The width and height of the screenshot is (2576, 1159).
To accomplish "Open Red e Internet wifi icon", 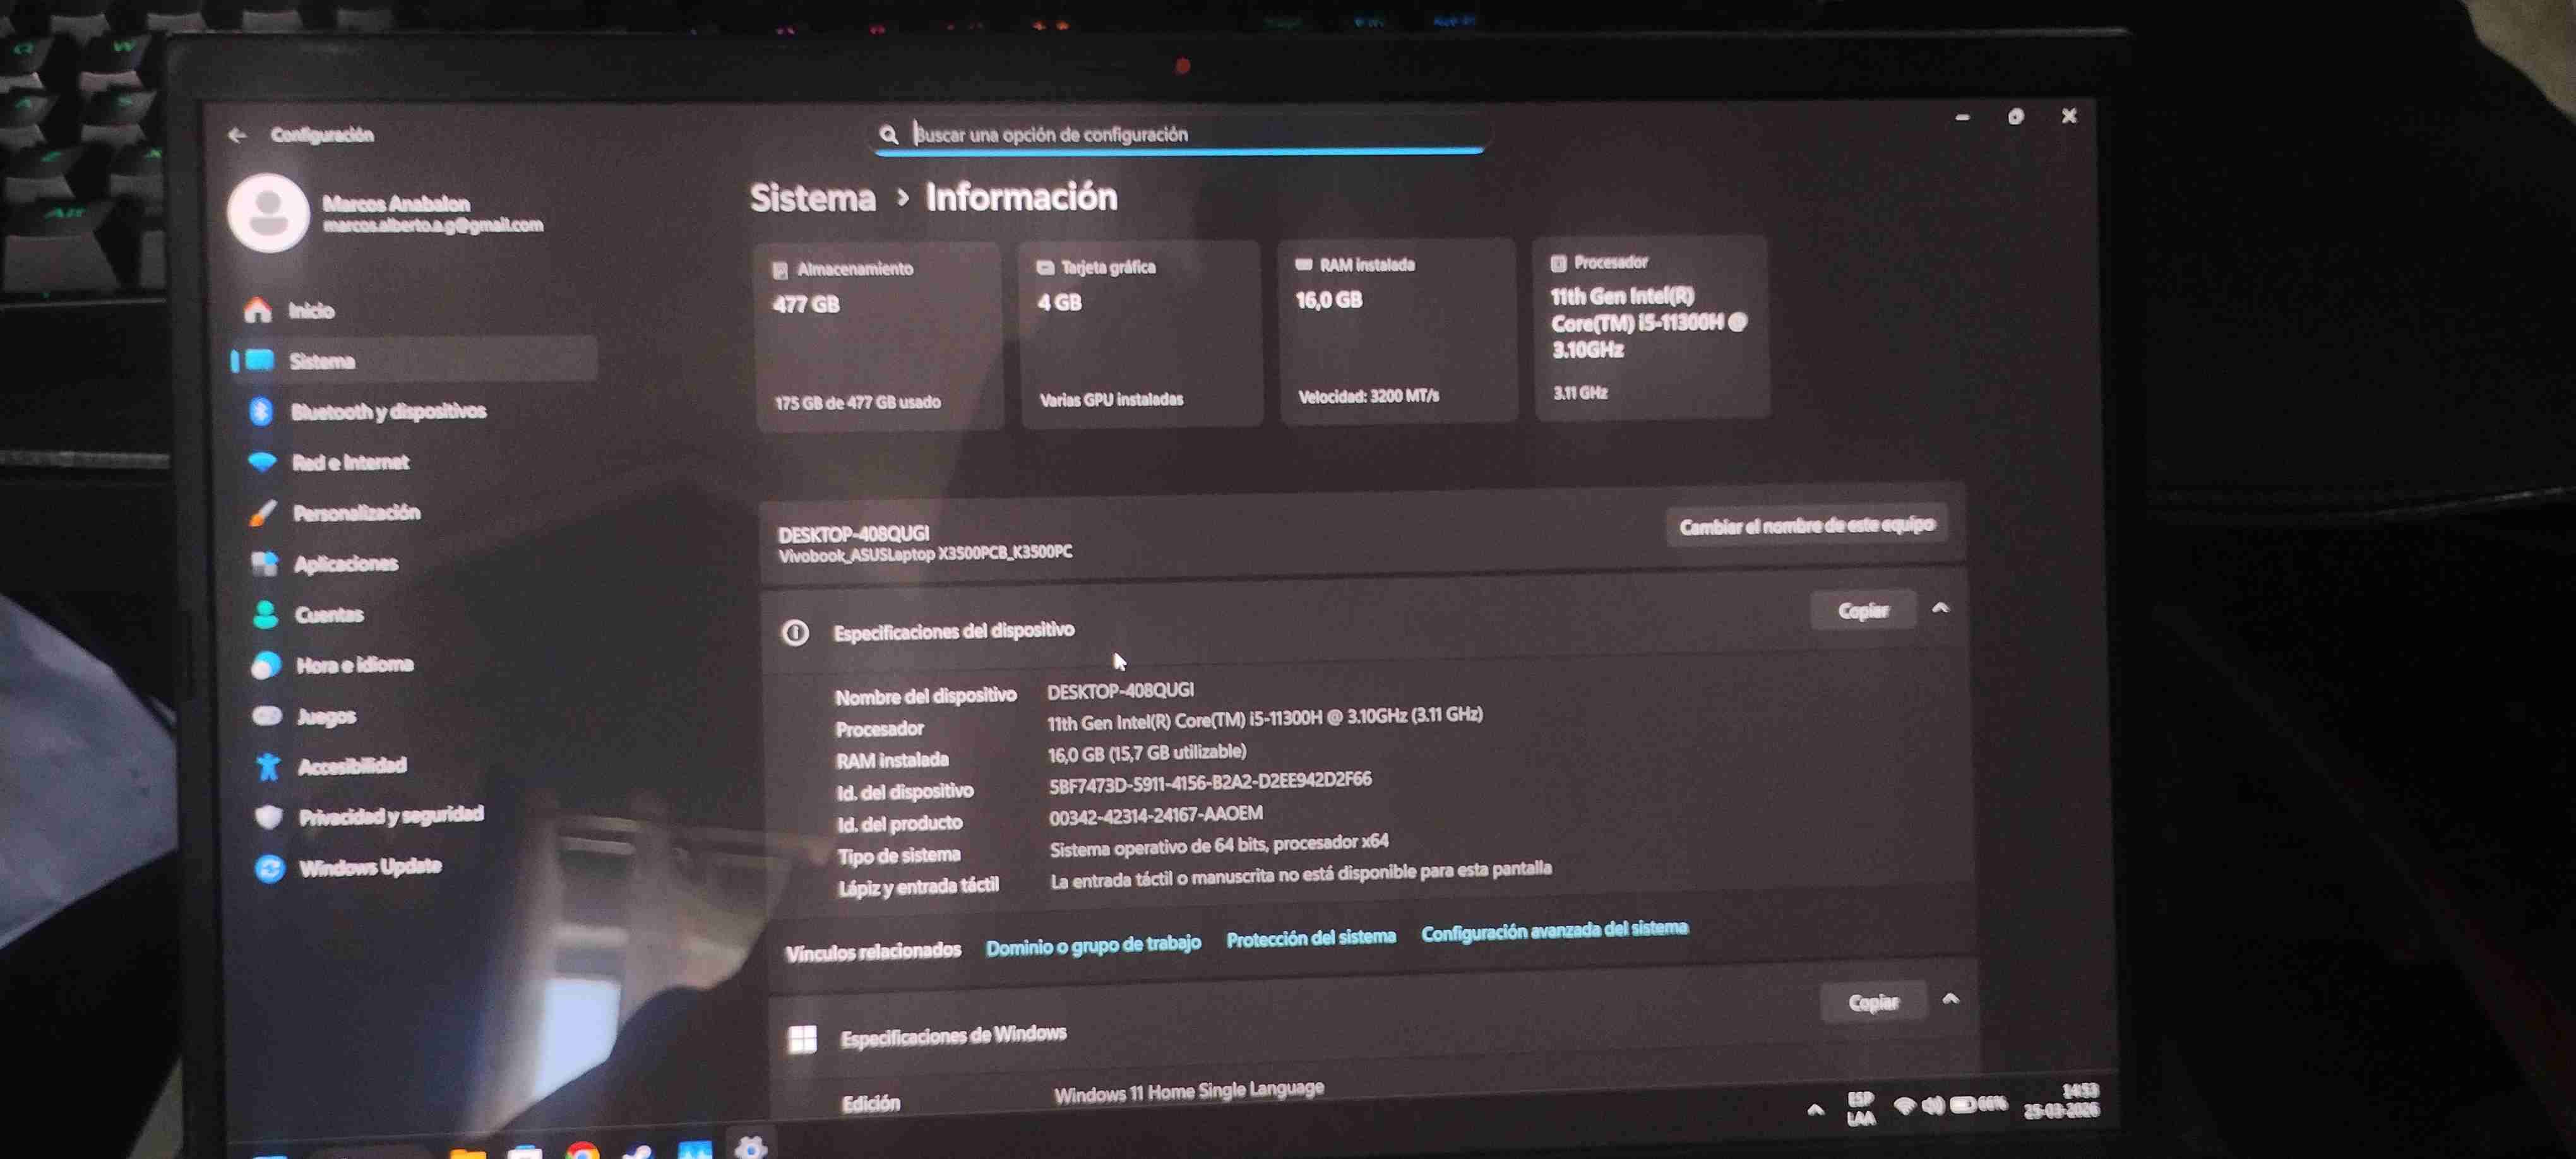I will click(x=262, y=462).
